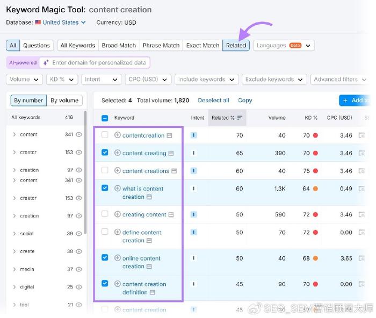The image size is (376, 318).
Task: Open SERP analysis icon in 'contentcreation' row end
Action: point(361,135)
